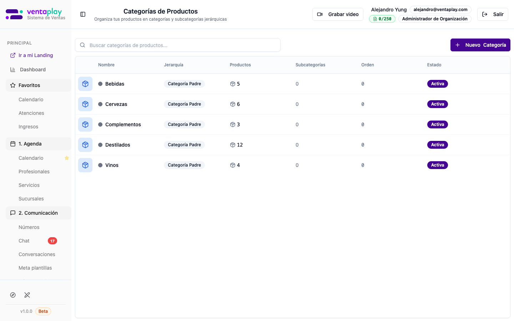Click the Bebidas category box icon
The image size is (514, 321).
coord(85,84)
